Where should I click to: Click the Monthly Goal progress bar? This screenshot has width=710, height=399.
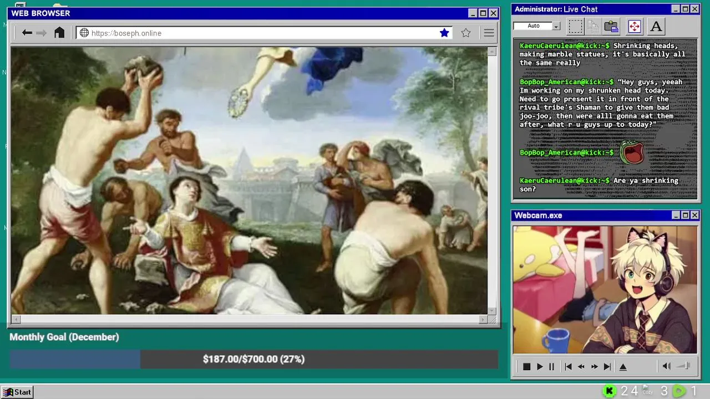click(253, 359)
